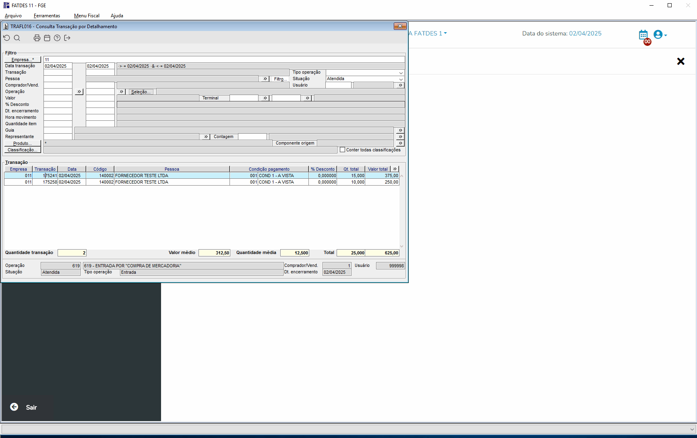Click the magnifier search icon in toolbar

[x=17, y=38]
